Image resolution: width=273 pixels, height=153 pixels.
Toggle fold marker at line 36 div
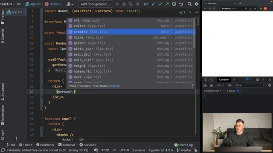pyautogui.click(x=43, y=86)
